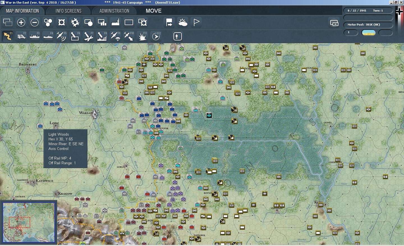The width and height of the screenshot is (404, 246).
Task: Select the F2 rail movement mode
Action: [x=21, y=36]
